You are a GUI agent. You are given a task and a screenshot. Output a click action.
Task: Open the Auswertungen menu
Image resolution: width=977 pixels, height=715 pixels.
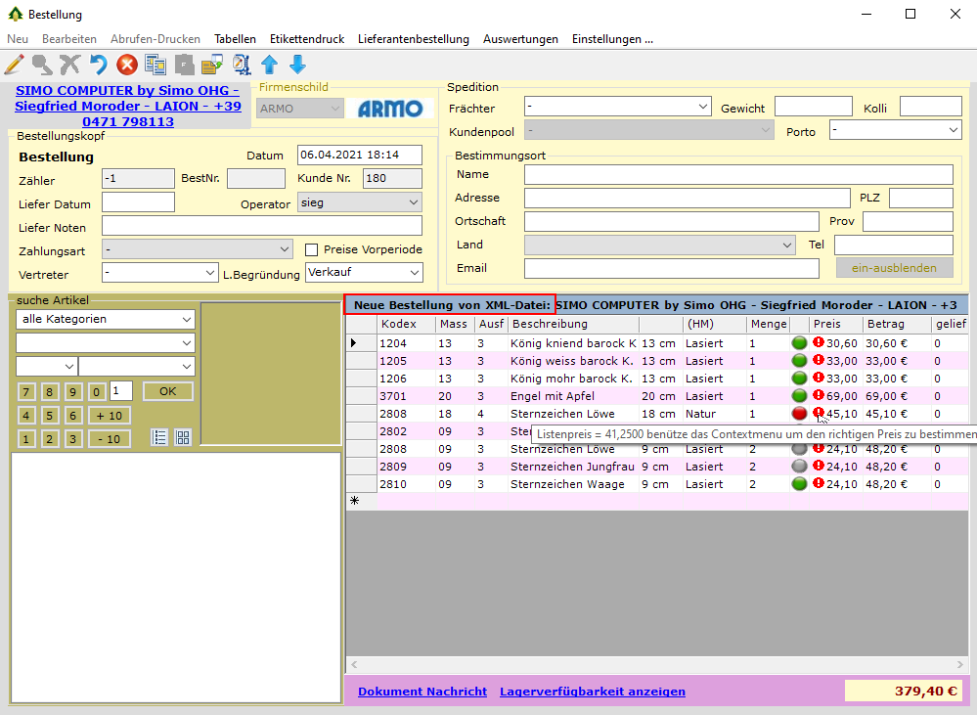coord(520,39)
